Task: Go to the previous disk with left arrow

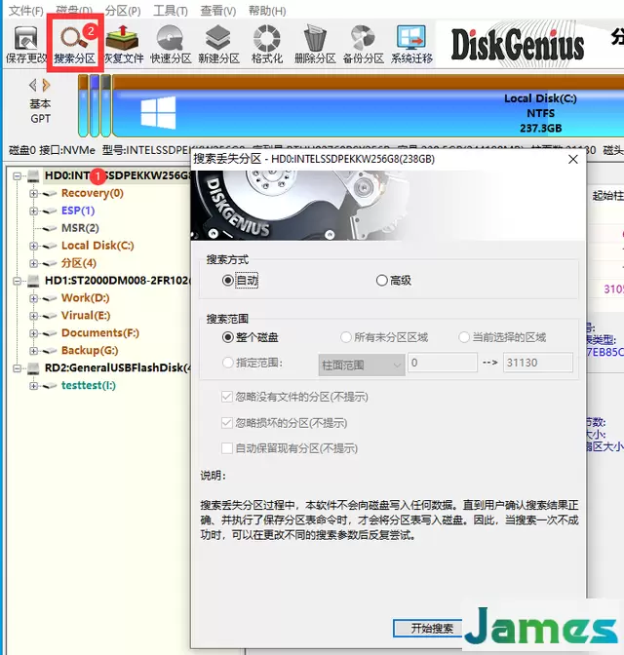Action: 32,85
